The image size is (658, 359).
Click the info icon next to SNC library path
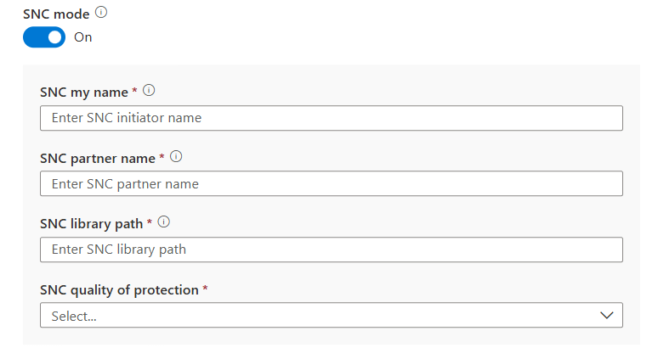pyautogui.click(x=164, y=222)
